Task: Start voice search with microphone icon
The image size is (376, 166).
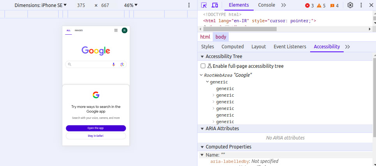Action: [114, 64]
